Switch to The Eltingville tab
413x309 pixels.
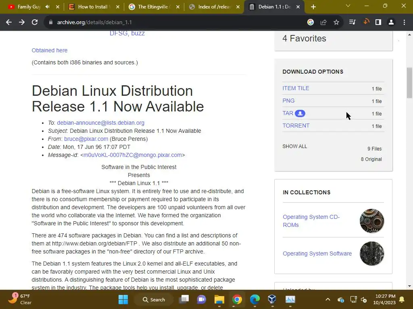(150, 7)
